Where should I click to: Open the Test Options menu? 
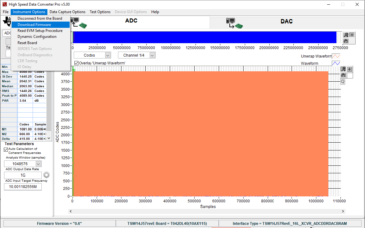[x=100, y=12]
